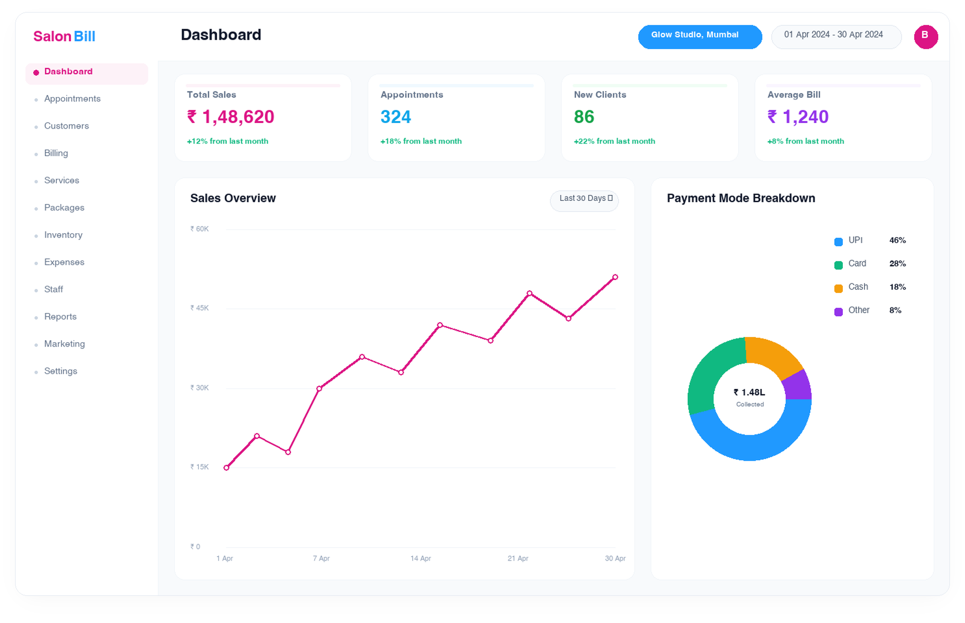Open the user avatar labeled B
The height and width of the screenshot is (623, 965).
pyautogui.click(x=926, y=37)
